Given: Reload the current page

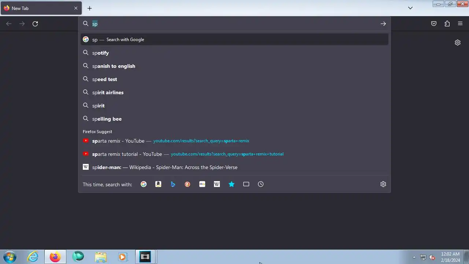Looking at the screenshot, I should [35, 23].
